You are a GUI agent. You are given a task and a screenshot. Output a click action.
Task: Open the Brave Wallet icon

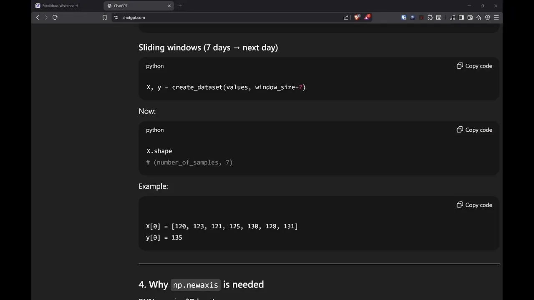(470, 17)
